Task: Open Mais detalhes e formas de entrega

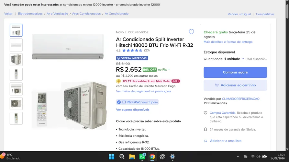Action: [x=228, y=42]
